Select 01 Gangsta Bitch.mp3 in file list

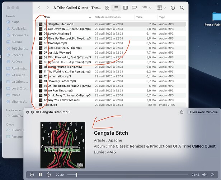pyautogui.click(x=110, y=24)
